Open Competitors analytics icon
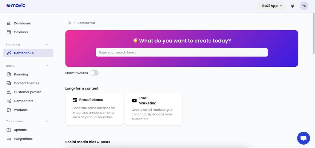This screenshot has height=148, width=315. (x=9, y=101)
